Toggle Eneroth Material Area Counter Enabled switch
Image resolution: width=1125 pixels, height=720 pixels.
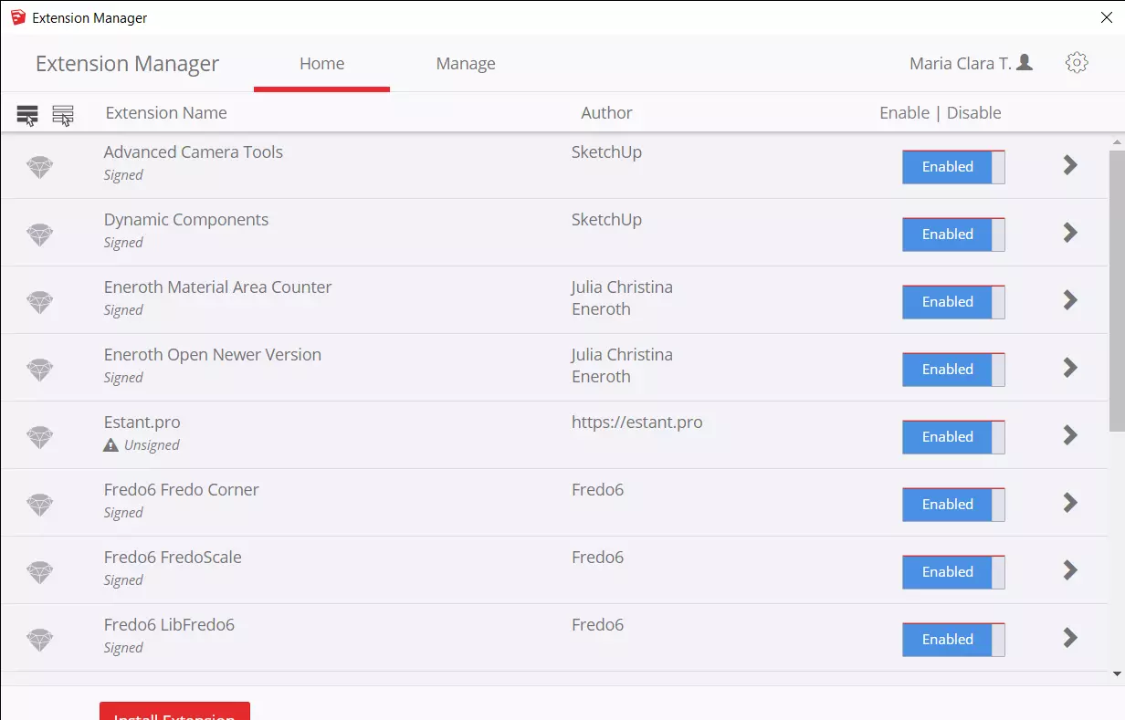tap(953, 302)
